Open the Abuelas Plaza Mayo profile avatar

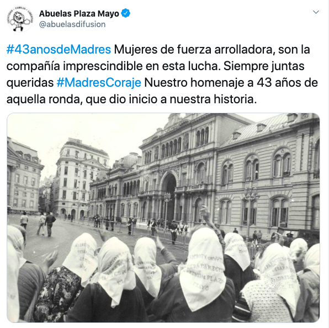coord(20,19)
